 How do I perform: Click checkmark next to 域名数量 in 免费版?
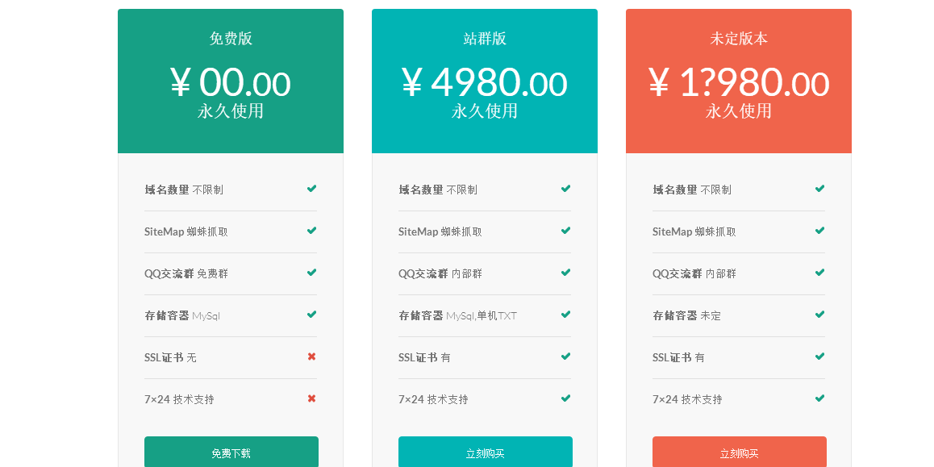coord(311,189)
